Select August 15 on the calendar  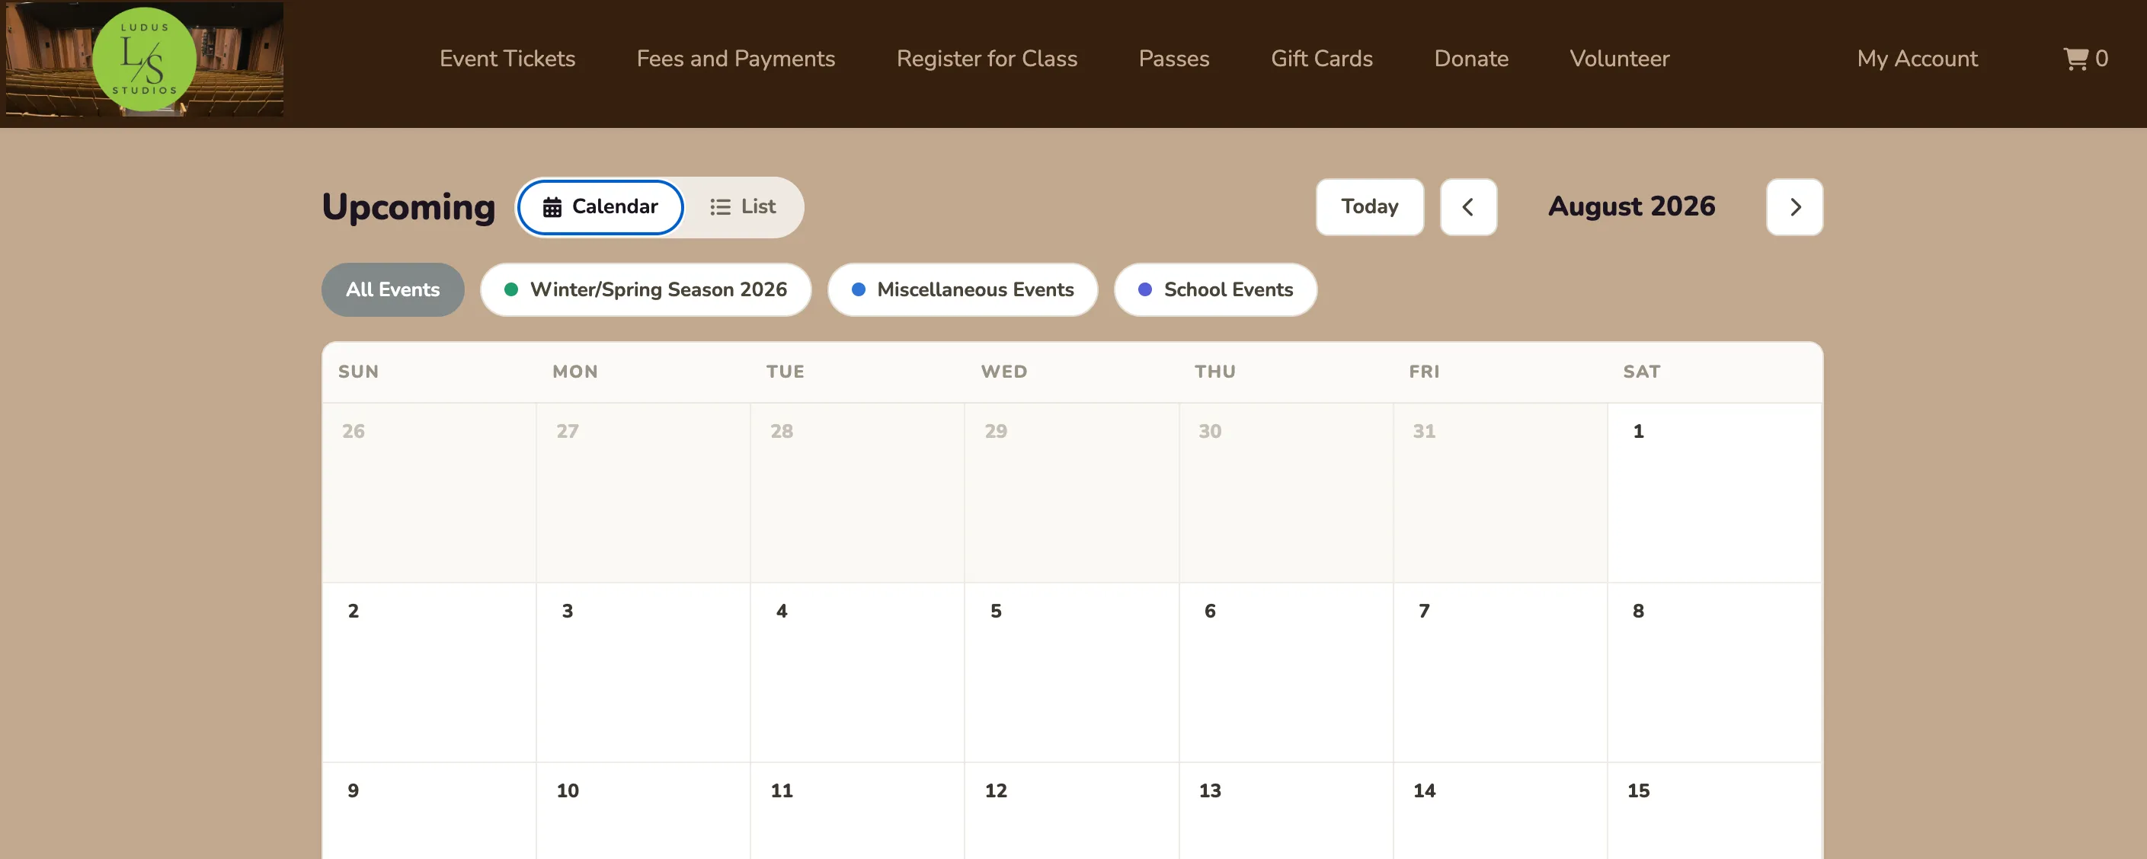pyautogui.click(x=1714, y=811)
